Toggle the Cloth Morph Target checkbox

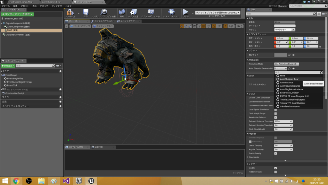coord(275,113)
